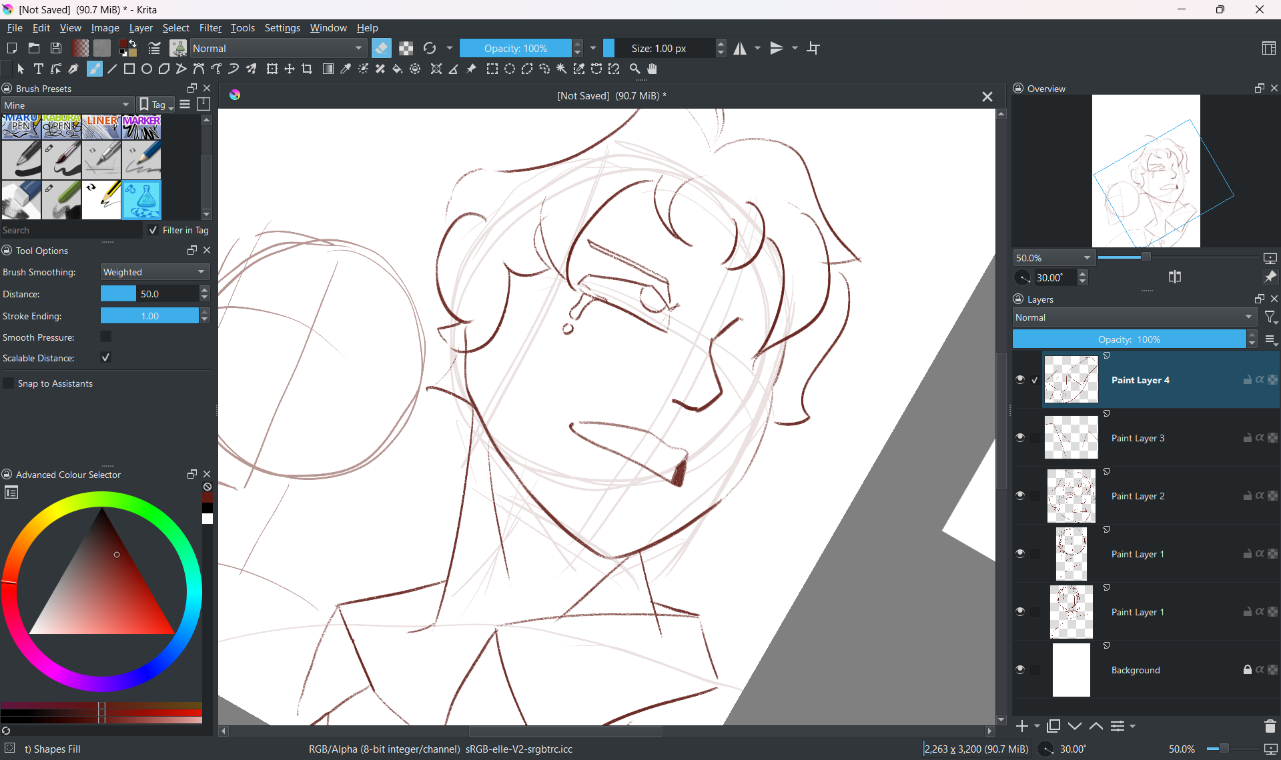
Task: Open the Layer menu
Action: point(141,28)
